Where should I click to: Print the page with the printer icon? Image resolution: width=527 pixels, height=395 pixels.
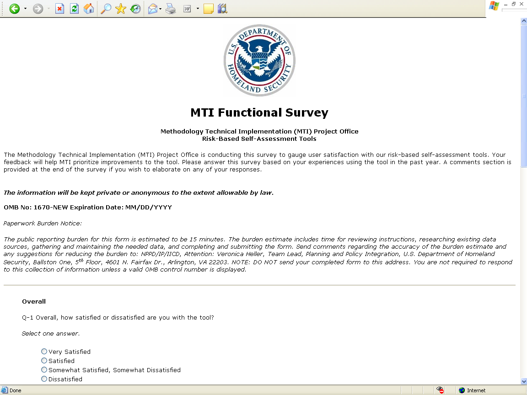[x=171, y=9]
